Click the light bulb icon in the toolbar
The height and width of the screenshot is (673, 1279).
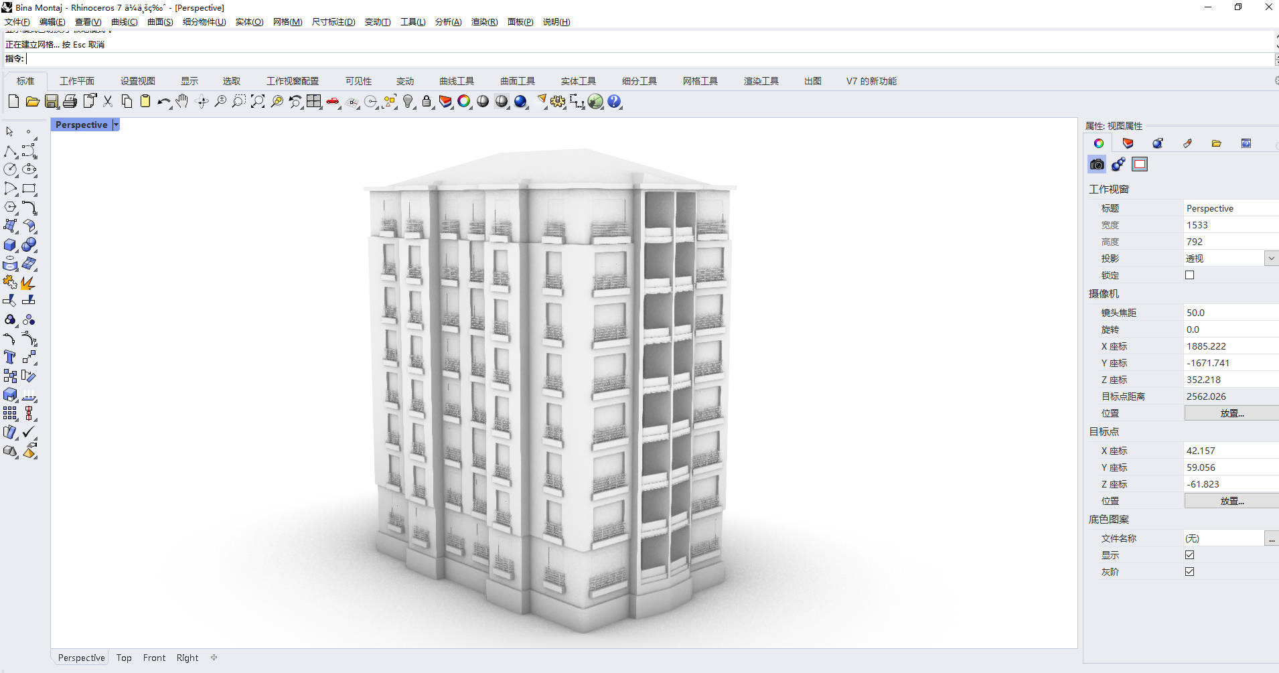tap(408, 101)
